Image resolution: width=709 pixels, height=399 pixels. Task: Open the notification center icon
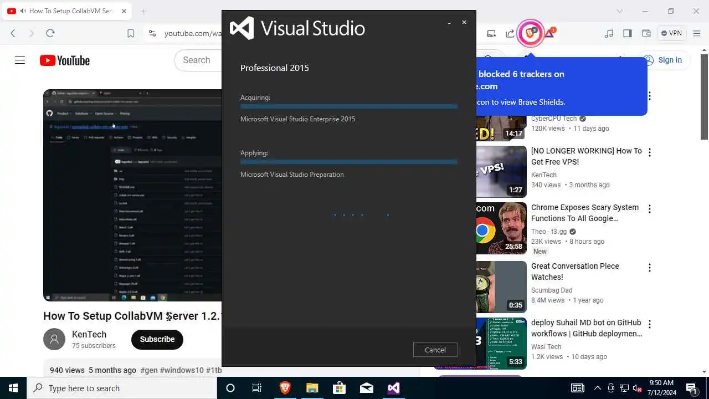tap(691, 388)
